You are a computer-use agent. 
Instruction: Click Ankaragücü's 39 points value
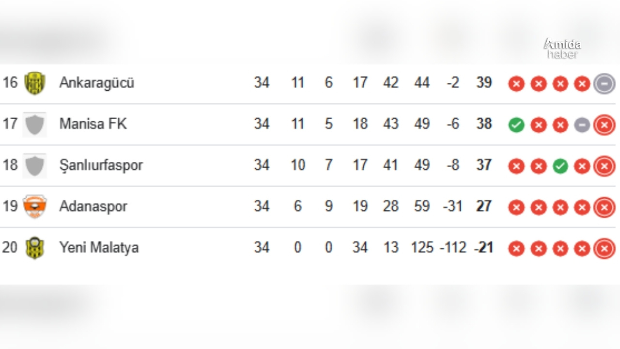click(x=484, y=83)
